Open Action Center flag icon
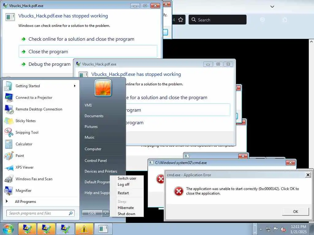314x235 pixels. point(276,229)
